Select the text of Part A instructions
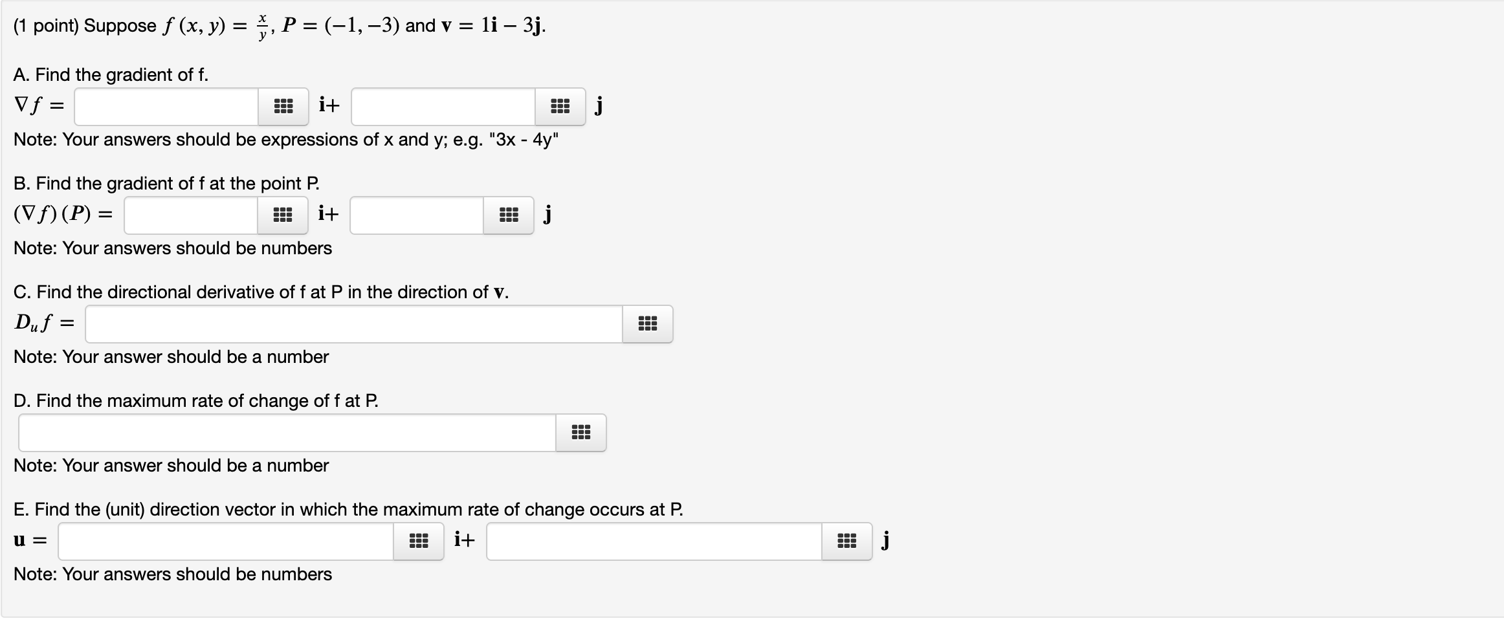Image resolution: width=1504 pixels, height=621 pixels. [x=111, y=74]
